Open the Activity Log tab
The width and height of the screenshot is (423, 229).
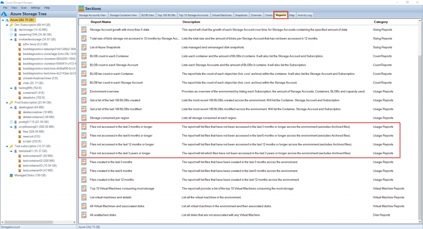point(304,15)
